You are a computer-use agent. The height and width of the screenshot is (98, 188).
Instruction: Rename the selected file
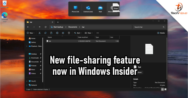(x=57, y=33)
